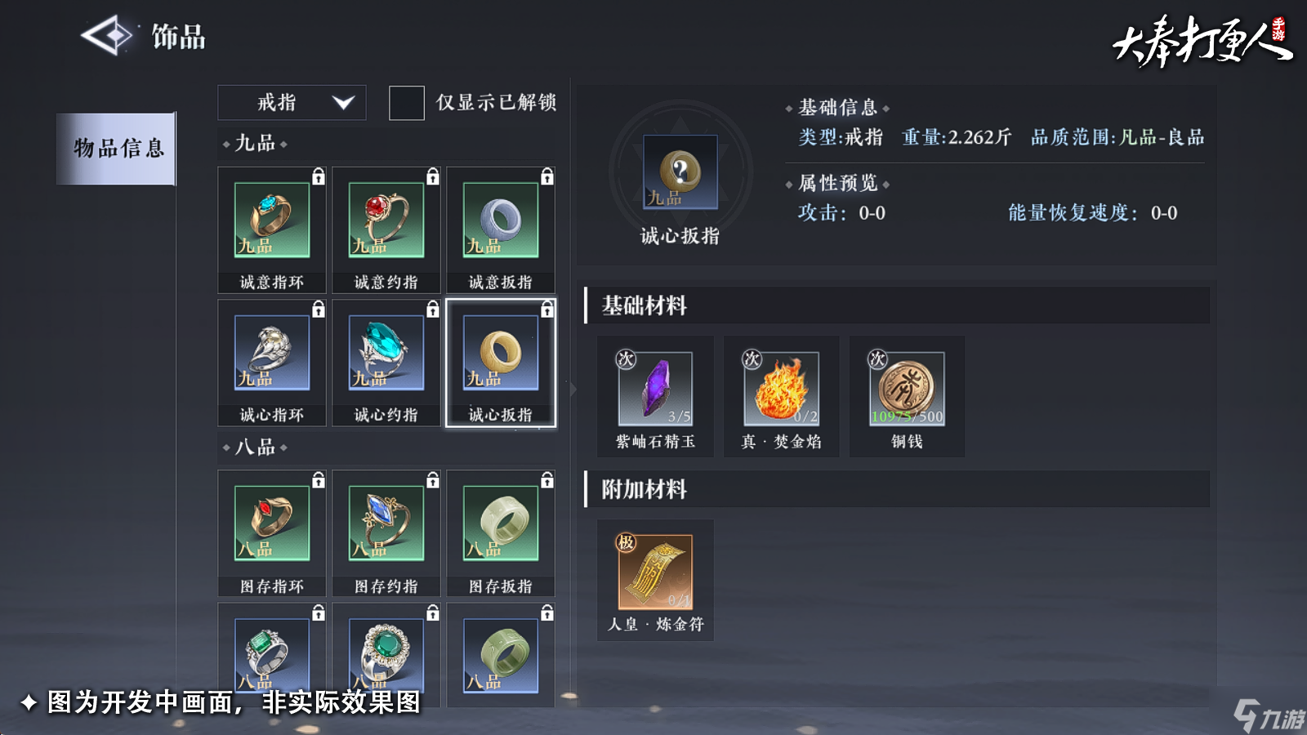Image resolution: width=1307 pixels, height=735 pixels.
Task: Click the back arrow beside 饰品
Action: tap(108, 35)
